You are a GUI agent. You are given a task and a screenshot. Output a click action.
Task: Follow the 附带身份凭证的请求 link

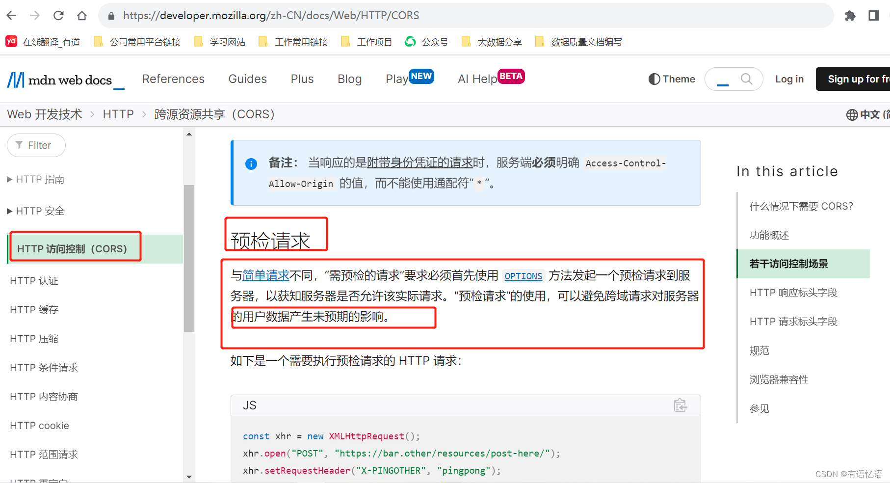click(420, 162)
